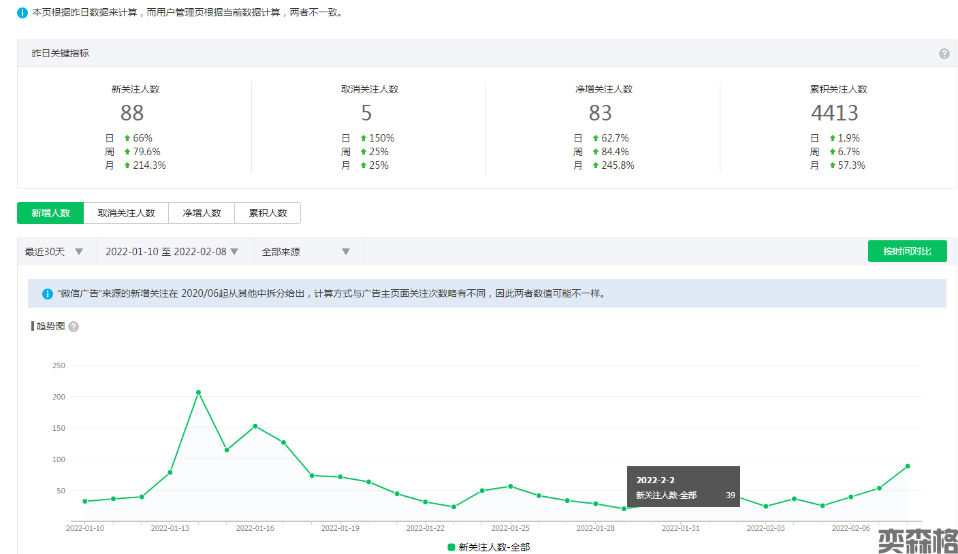Click the peak data point above 200
The width and height of the screenshot is (958, 554).
pyautogui.click(x=198, y=392)
